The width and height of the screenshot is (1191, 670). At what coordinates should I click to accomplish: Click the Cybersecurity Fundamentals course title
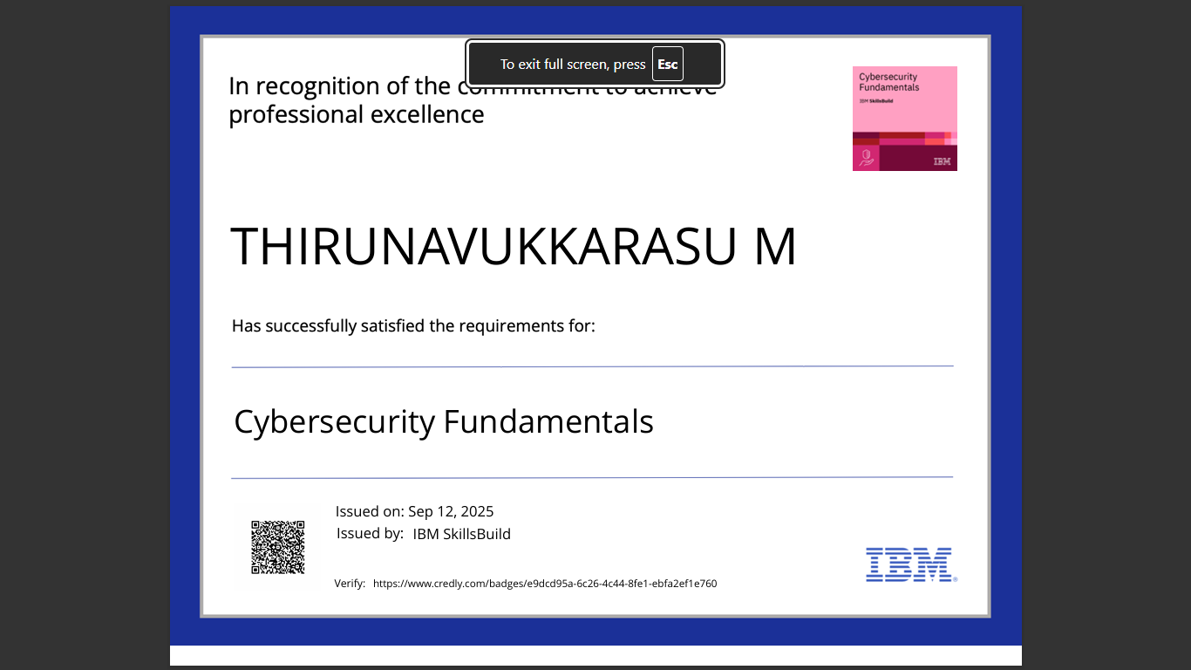point(444,421)
